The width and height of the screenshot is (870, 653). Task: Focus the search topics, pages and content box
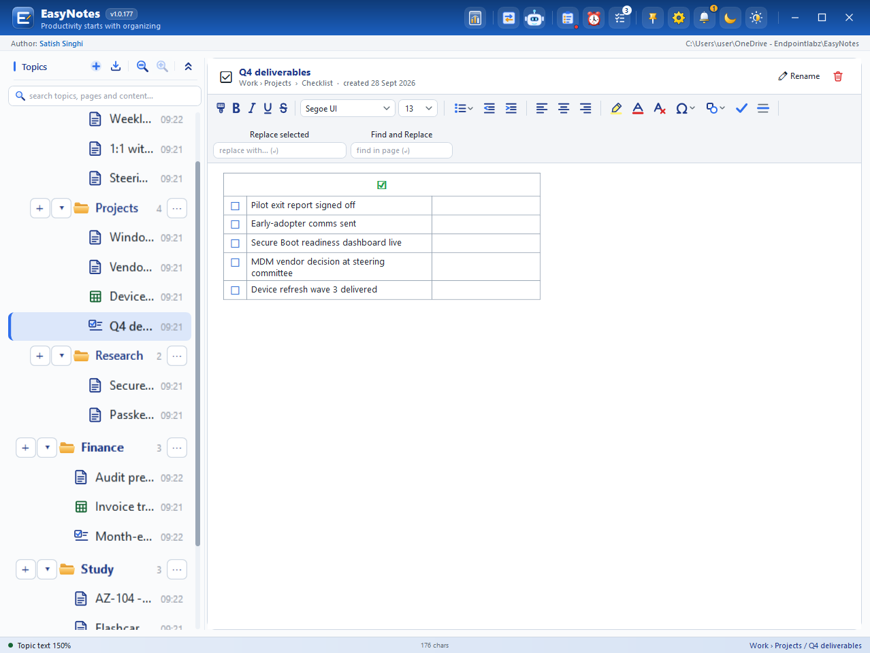(x=105, y=96)
